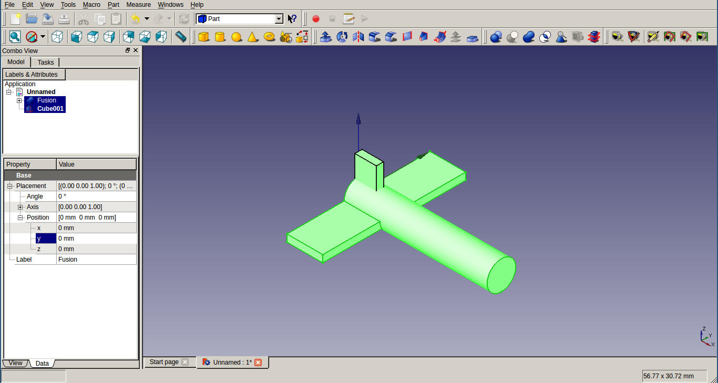
Task: Switch to the Start page tab
Action: pyautogui.click(x=169, y=362)
